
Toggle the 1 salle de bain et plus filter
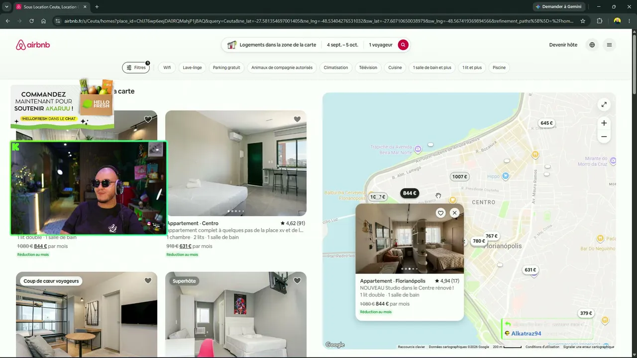pos(432,68)
